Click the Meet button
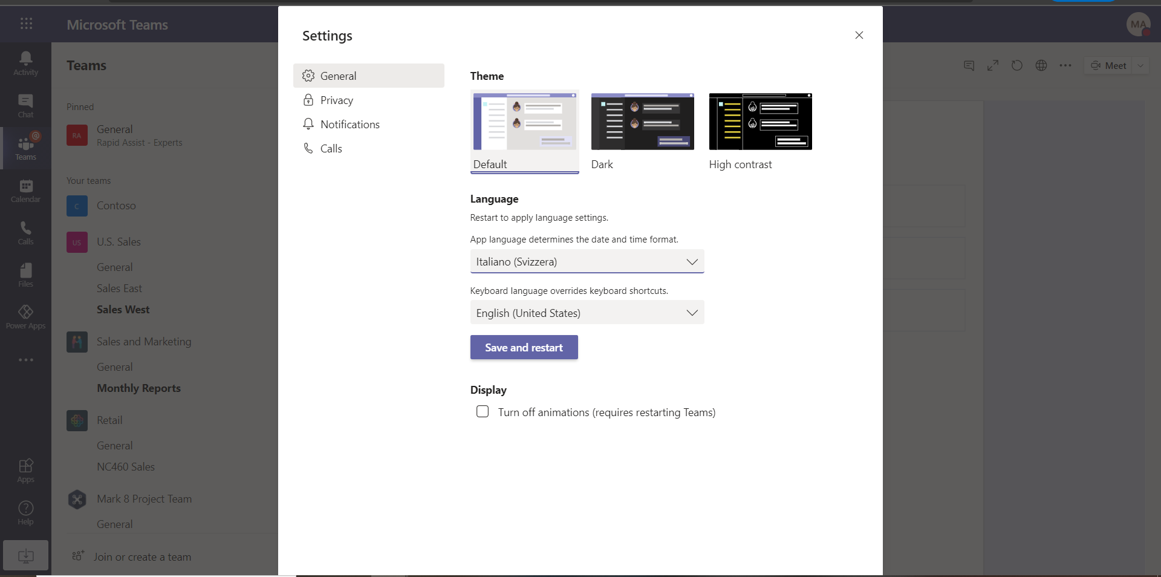 coord(1108,65)
